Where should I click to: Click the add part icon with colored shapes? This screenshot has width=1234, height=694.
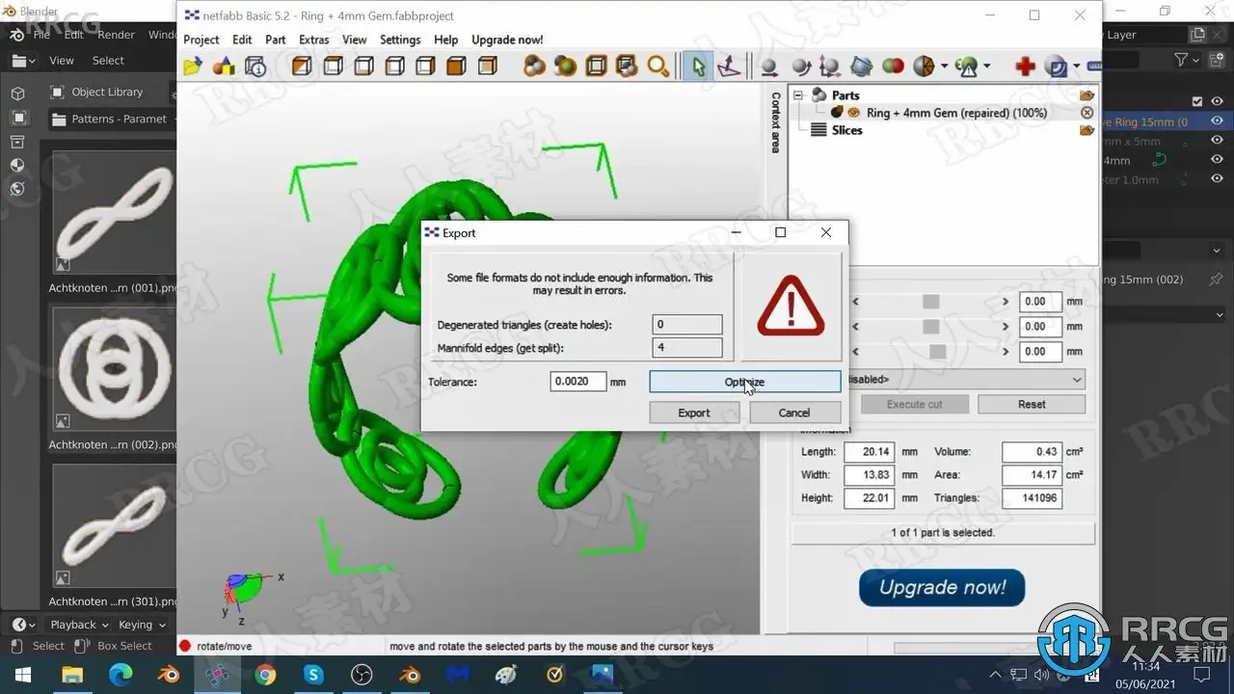pyautogui.click(x=224, y=67)
